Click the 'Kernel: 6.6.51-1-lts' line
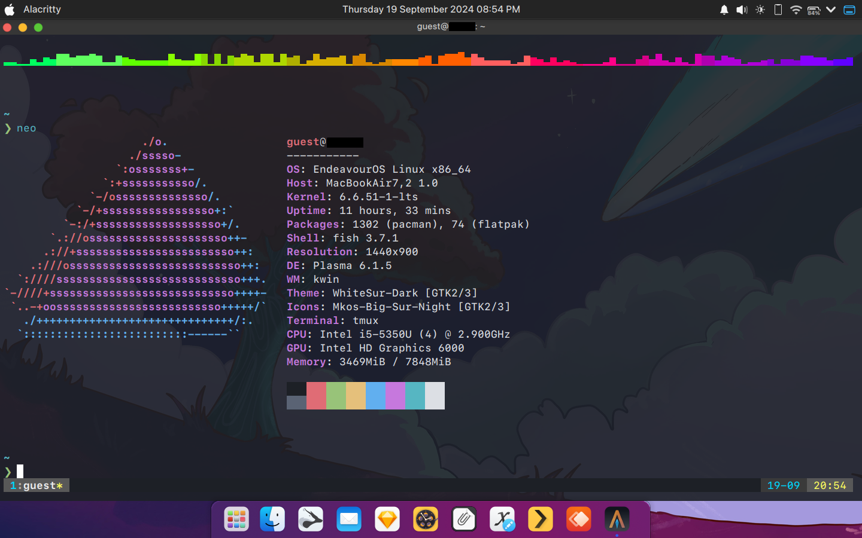 point(353,197)
